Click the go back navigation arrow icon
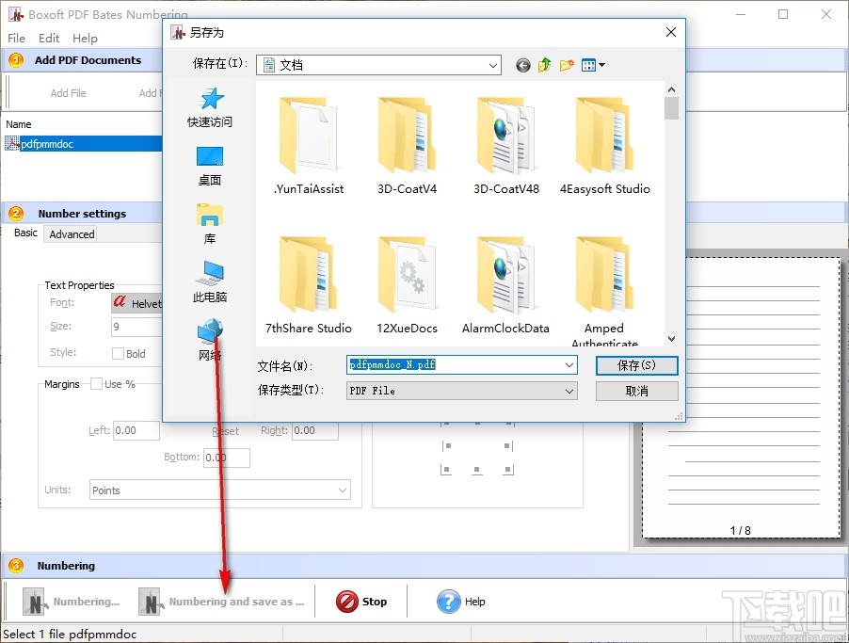 click(x=523, y=65)
